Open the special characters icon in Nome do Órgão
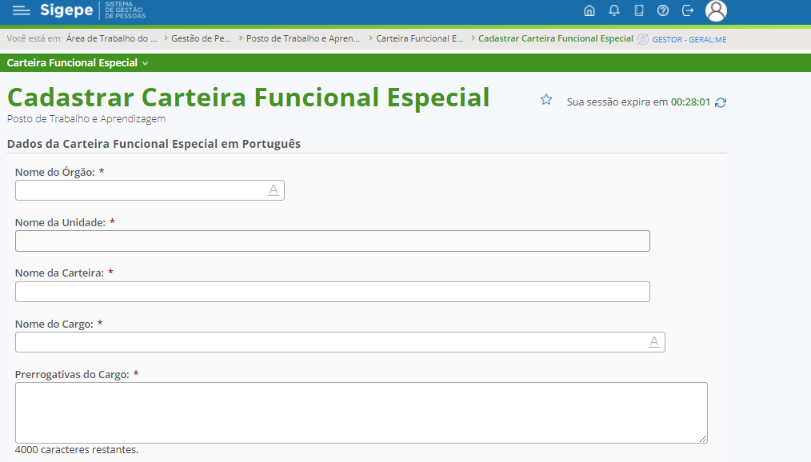The height and width of the screenshot is (462, 811). (274, 190)
